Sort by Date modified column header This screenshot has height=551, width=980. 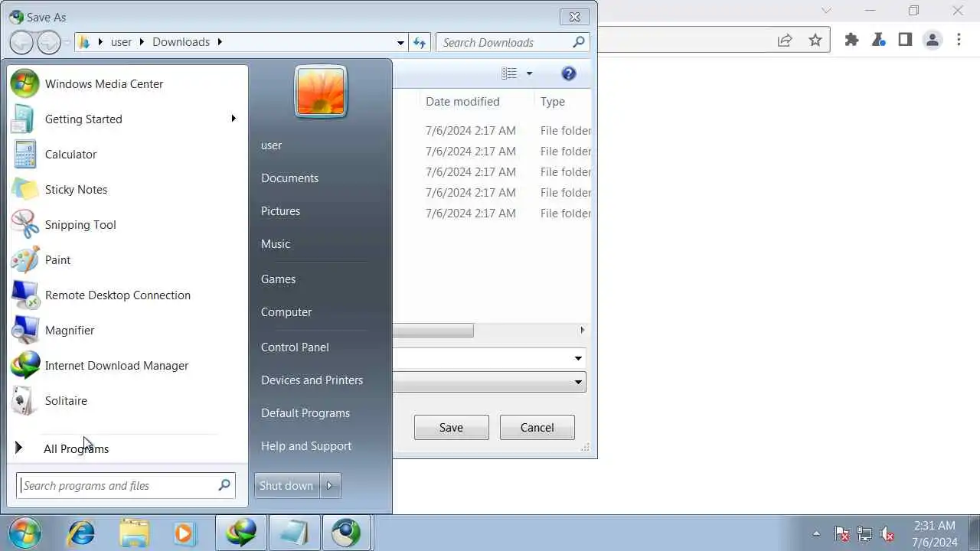[462, 101]
